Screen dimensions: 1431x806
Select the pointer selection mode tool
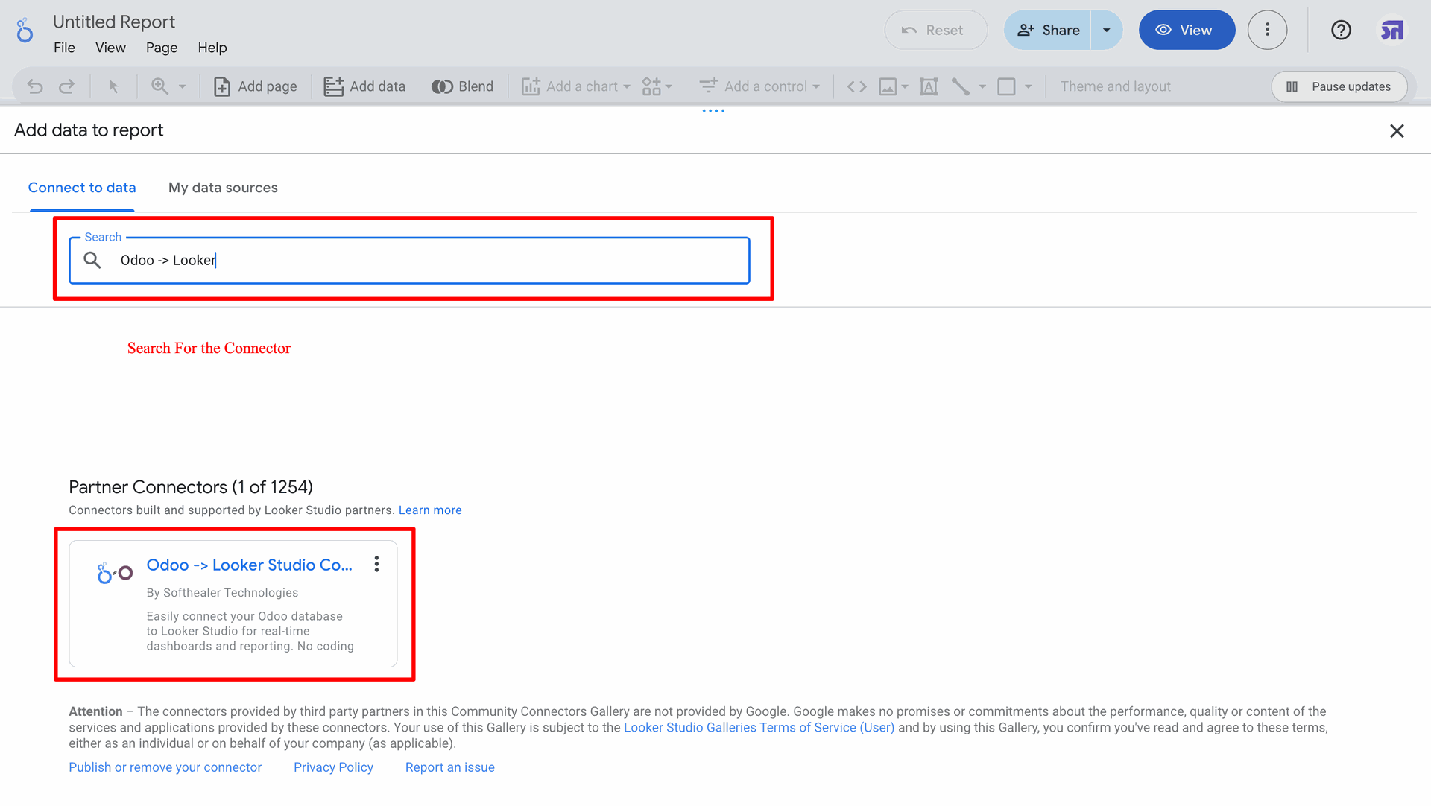(113, 86)
